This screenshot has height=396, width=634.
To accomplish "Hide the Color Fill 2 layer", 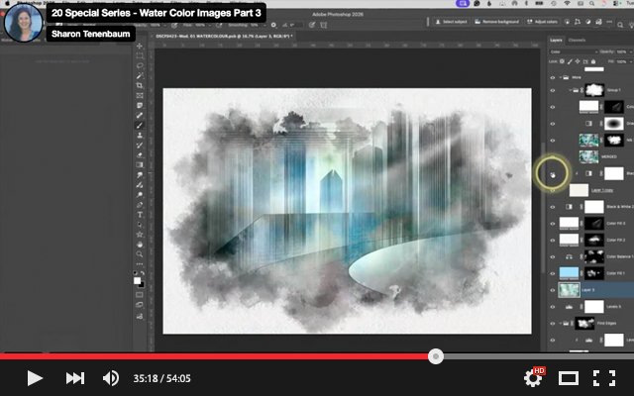I will point(553,240).
